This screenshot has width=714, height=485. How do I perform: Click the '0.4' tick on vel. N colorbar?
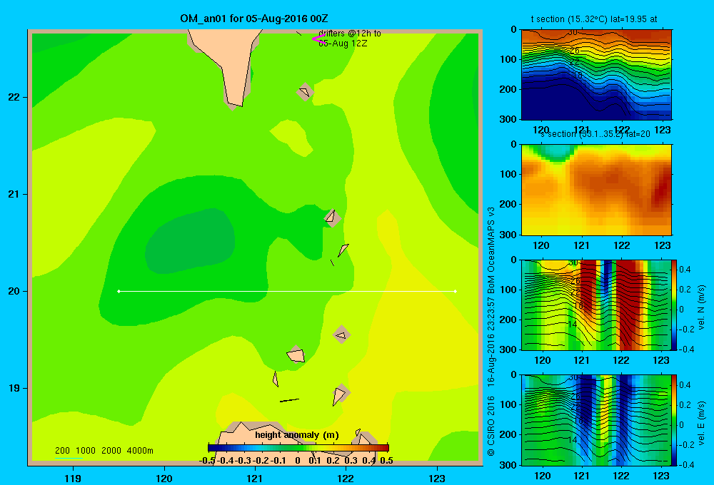[685, 270]
